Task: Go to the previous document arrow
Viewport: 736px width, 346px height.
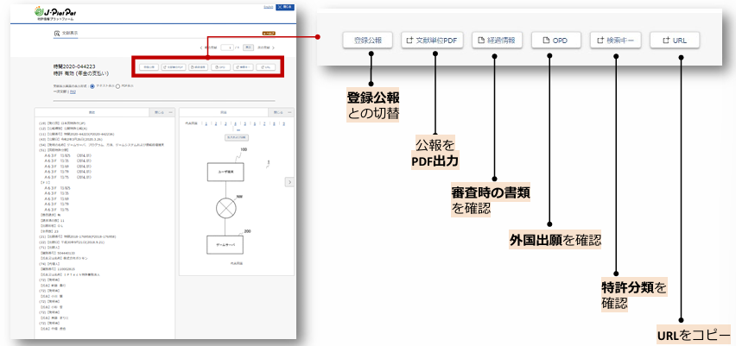Action: 202,48
